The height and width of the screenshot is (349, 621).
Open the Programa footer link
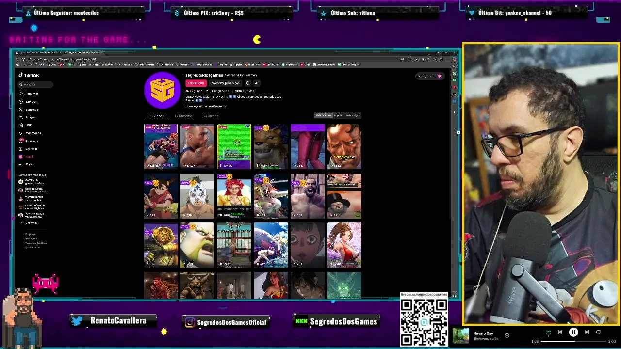(x=31, y=238)
